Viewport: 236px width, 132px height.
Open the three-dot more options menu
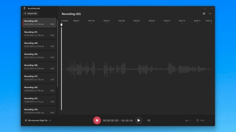[210, 14]
